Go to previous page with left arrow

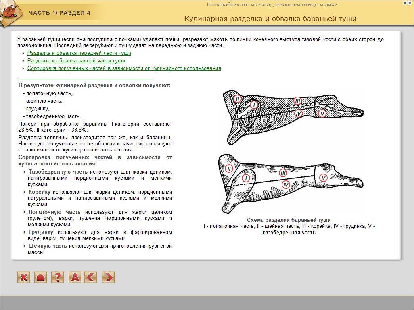tap(91, 277)
